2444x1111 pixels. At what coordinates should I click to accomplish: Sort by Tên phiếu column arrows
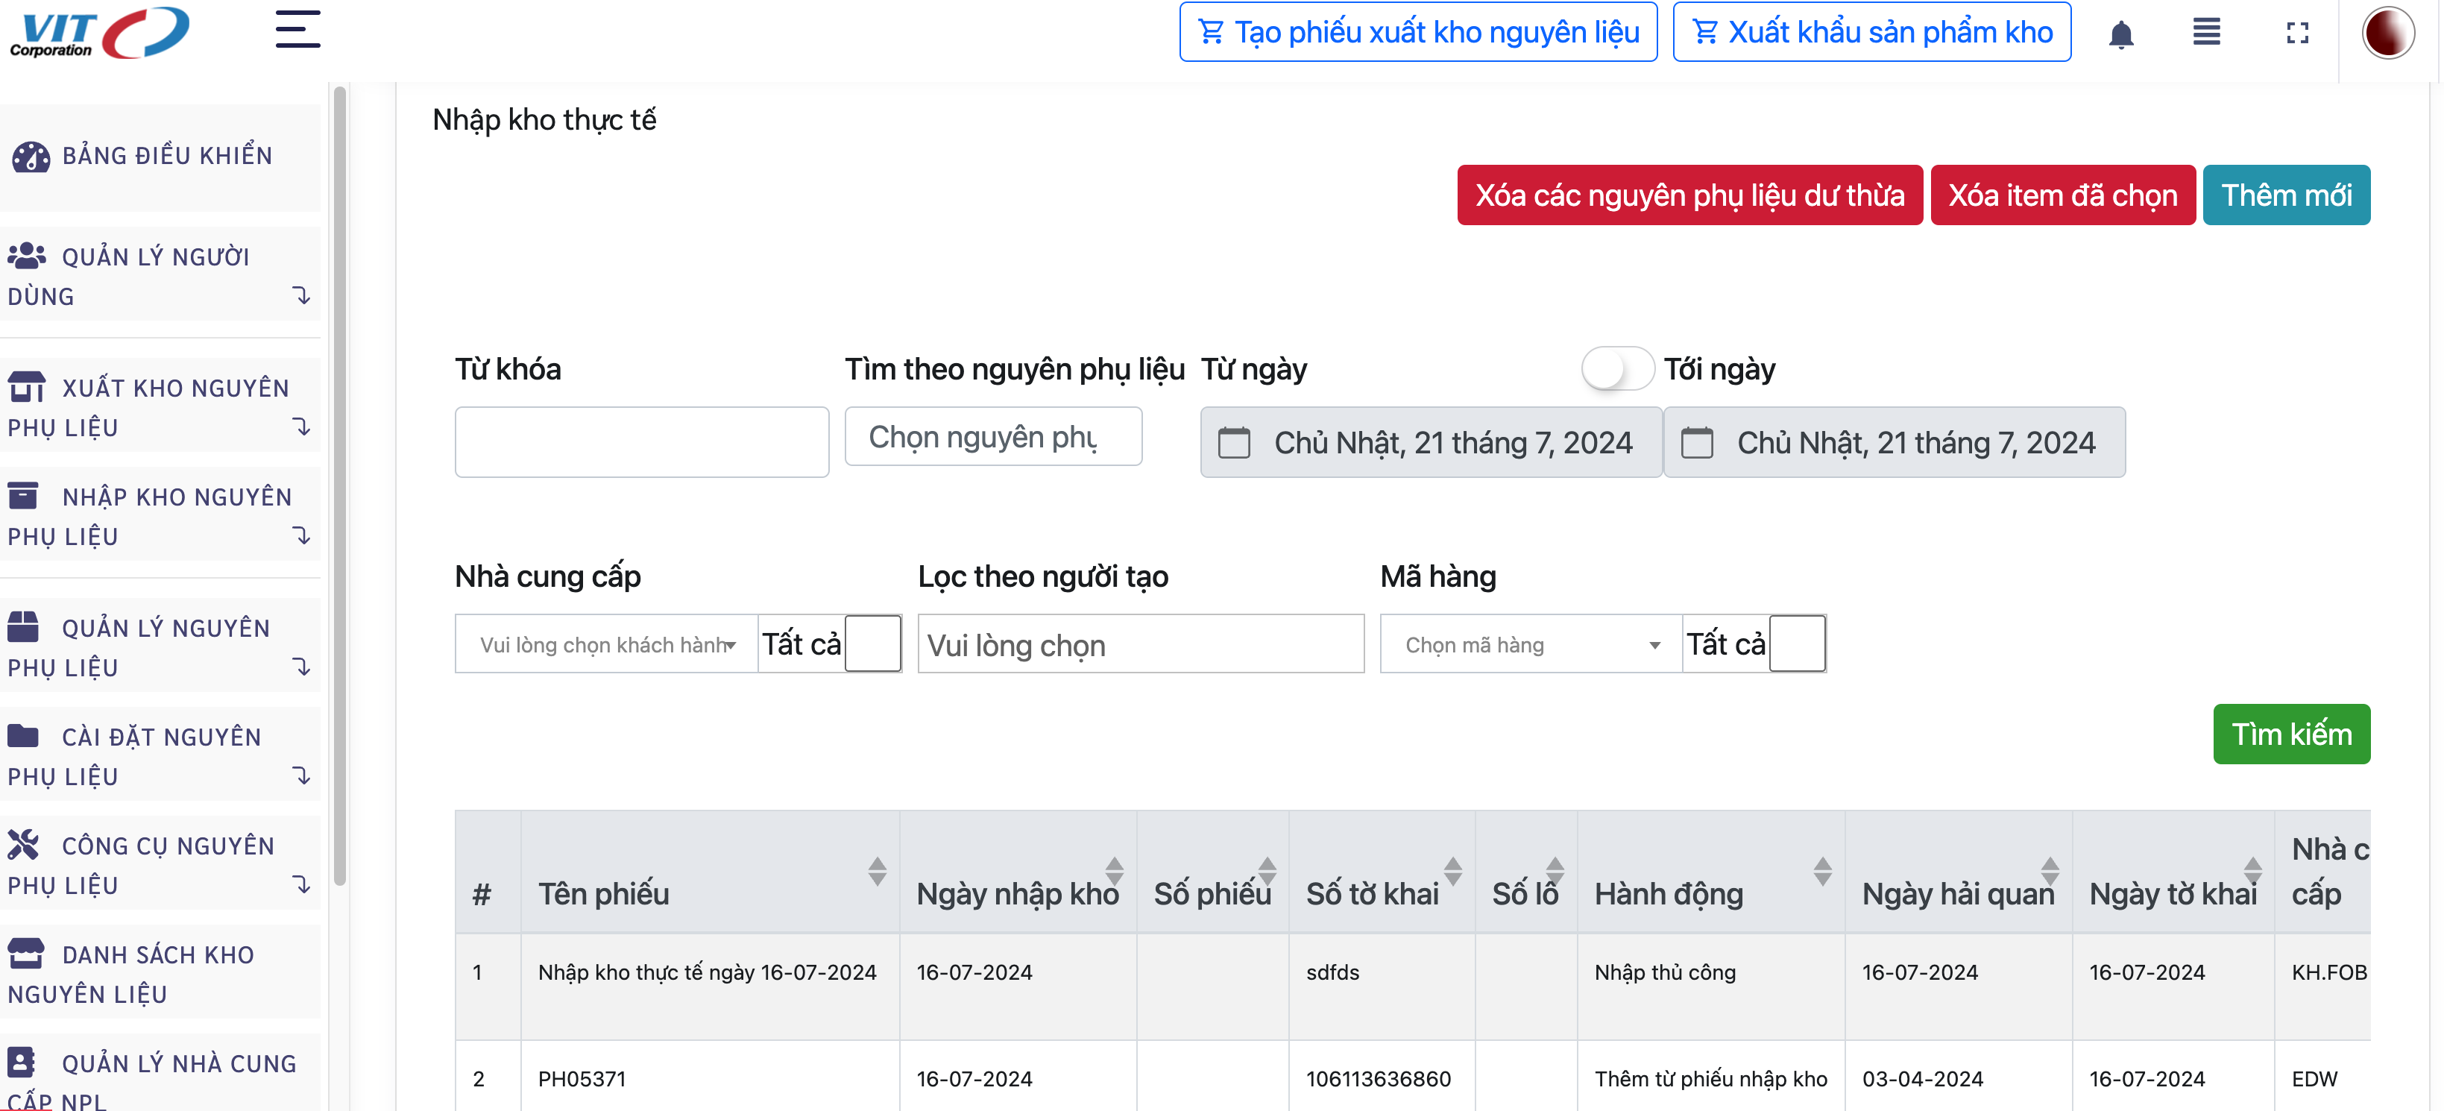click(877, 871)
